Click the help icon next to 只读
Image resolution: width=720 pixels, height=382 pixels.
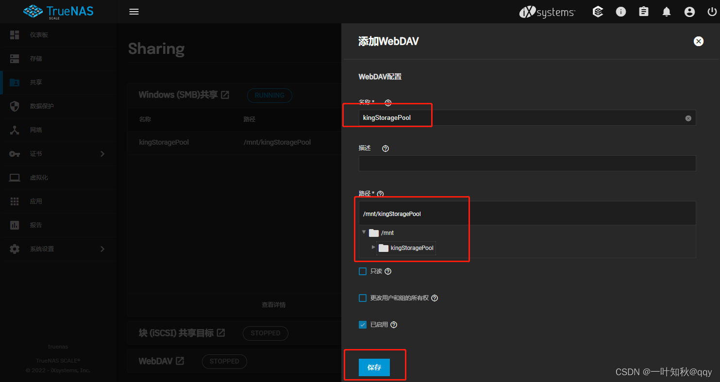pyautogui.click(x=388, y=271)
